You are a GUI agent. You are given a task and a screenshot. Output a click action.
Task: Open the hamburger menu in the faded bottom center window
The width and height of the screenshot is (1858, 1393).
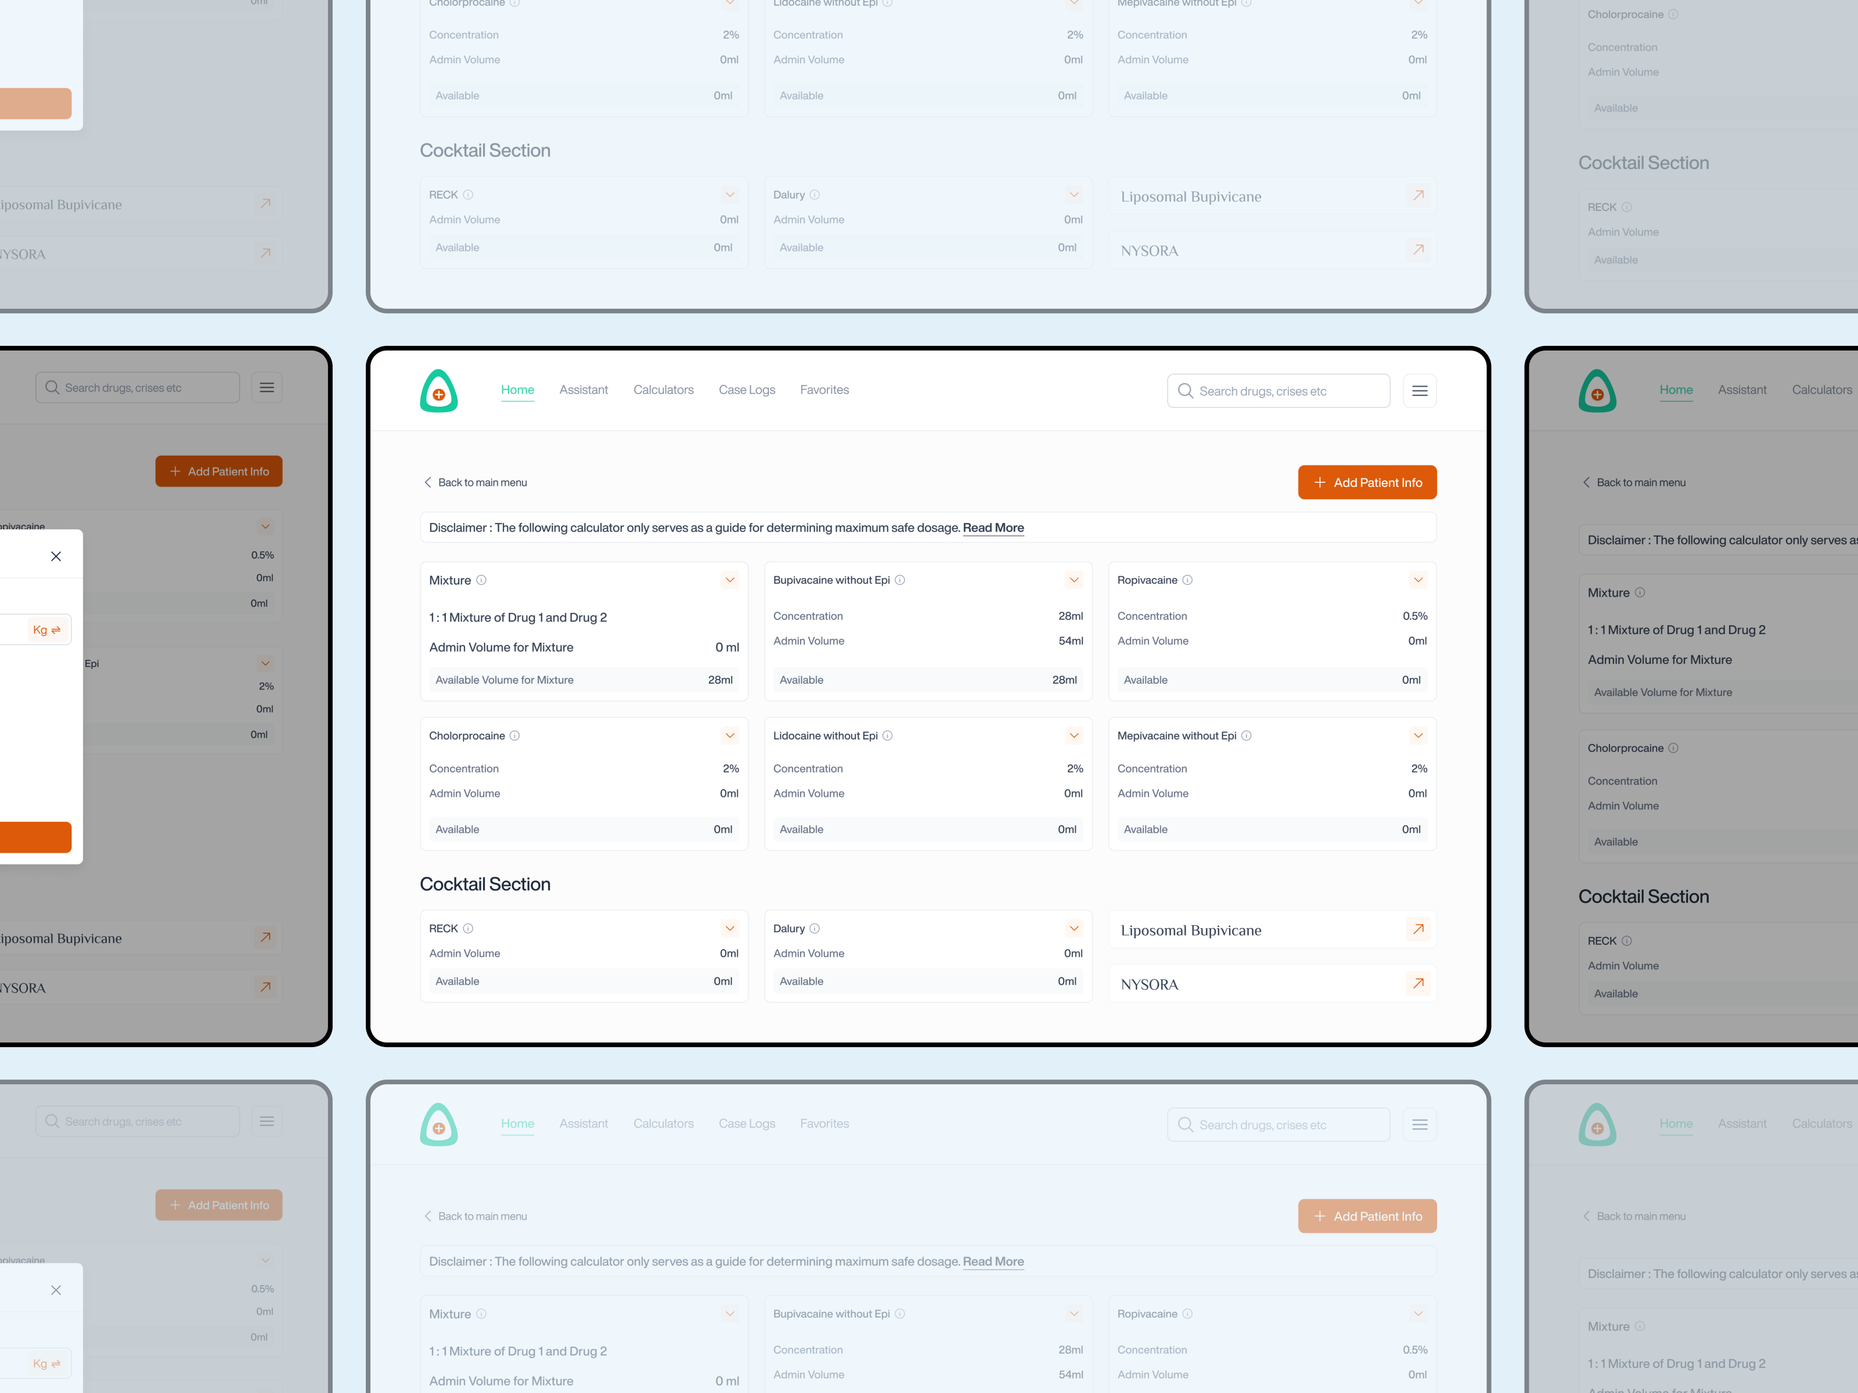[1420, 1124]
